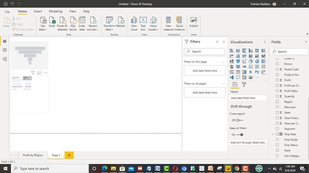This screenshot has width=309, height=173.
Task: Toggle Cross-report drill through switch
Action: pyautogui.click(x=240, y=120)
